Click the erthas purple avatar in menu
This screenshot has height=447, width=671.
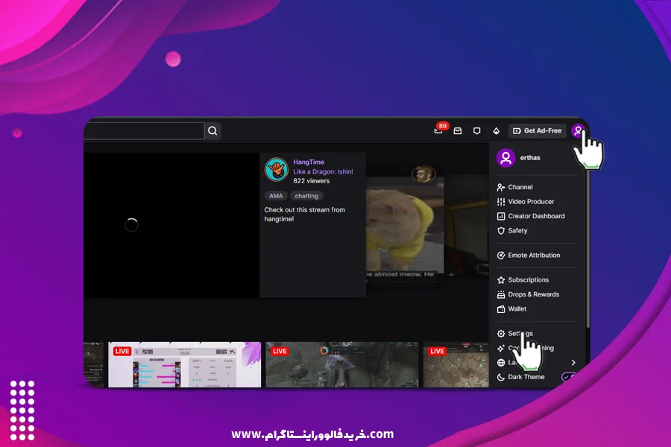[x=505, y=158]
